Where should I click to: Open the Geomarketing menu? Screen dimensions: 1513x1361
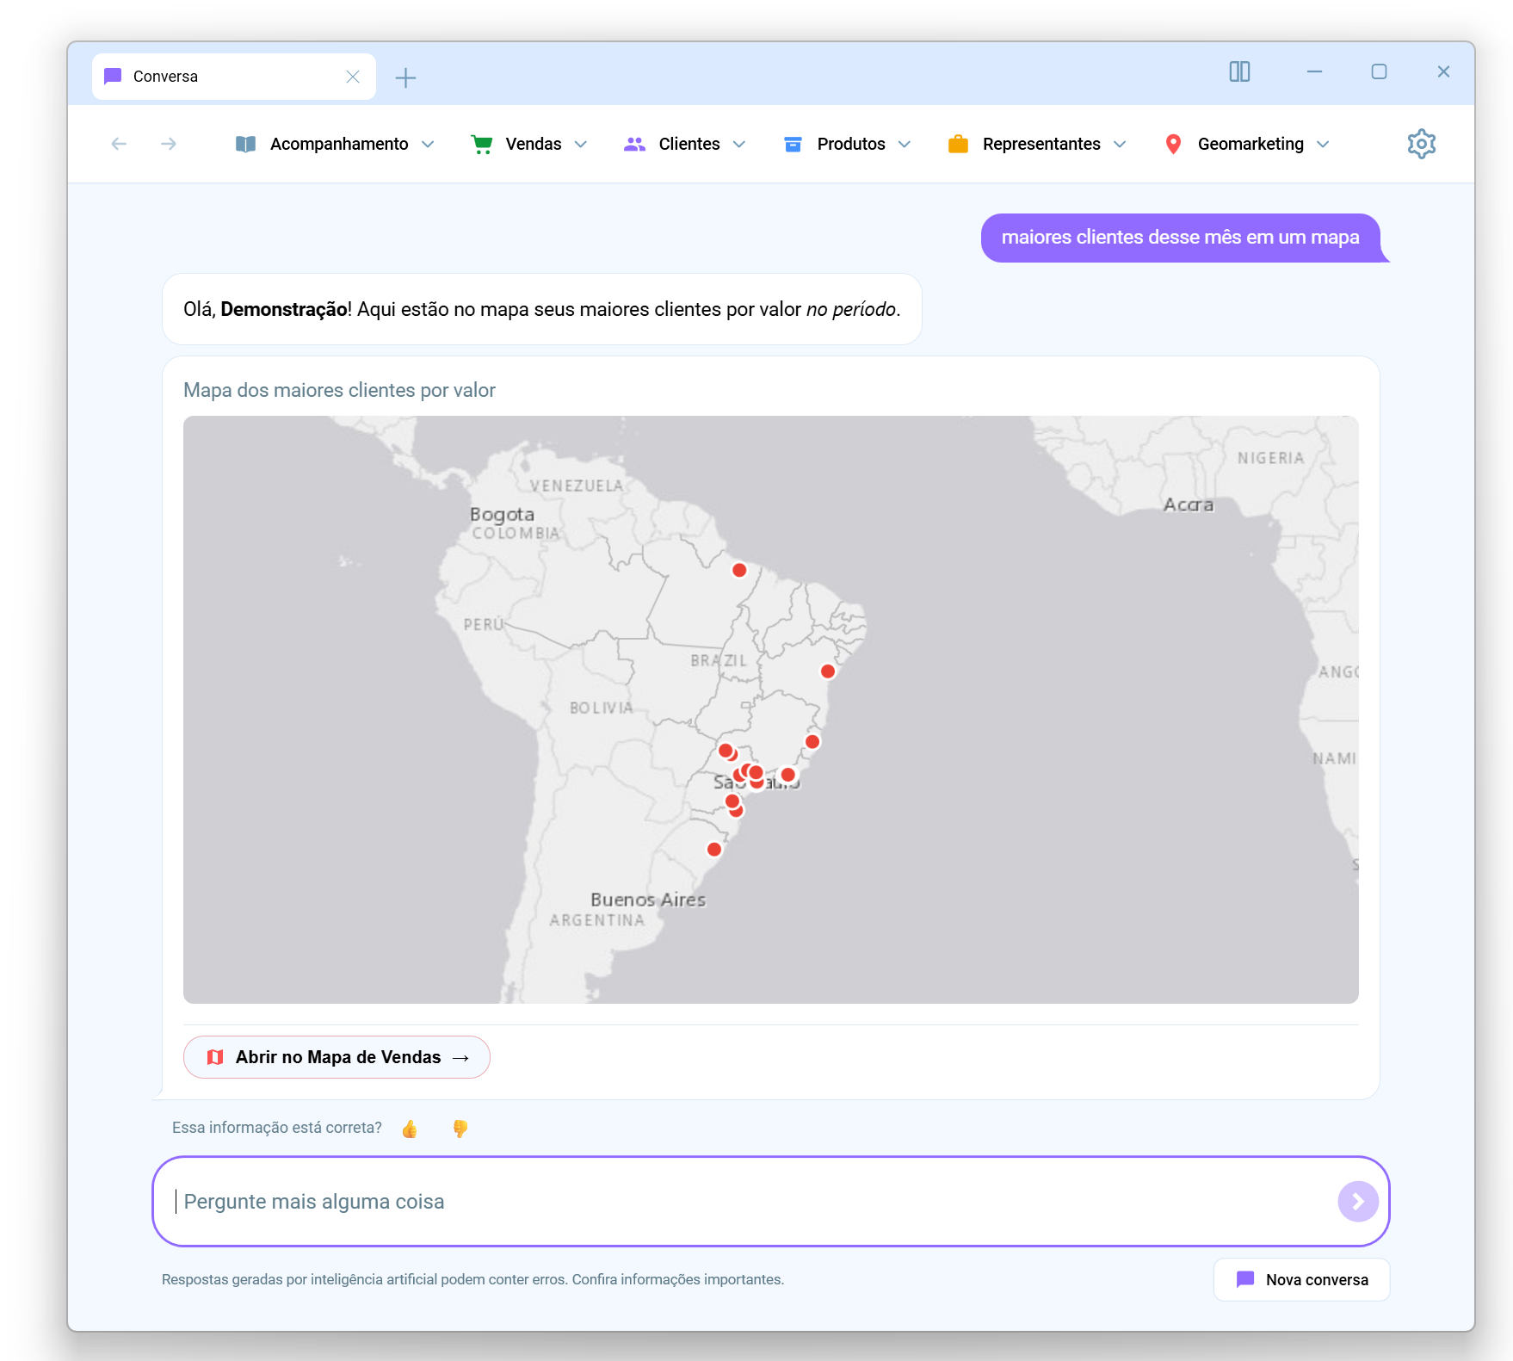click(x=1248, y=144)
